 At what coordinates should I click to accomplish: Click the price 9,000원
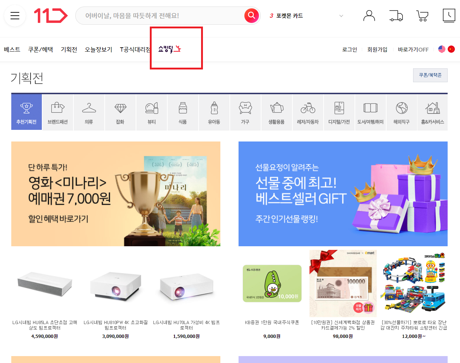[272, 336]
